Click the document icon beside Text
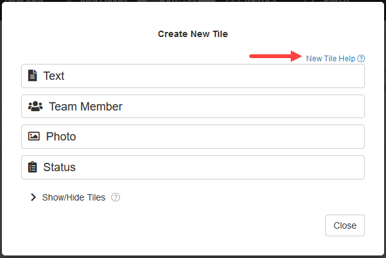This screenshot has height=258, width=386. [33, 75]
